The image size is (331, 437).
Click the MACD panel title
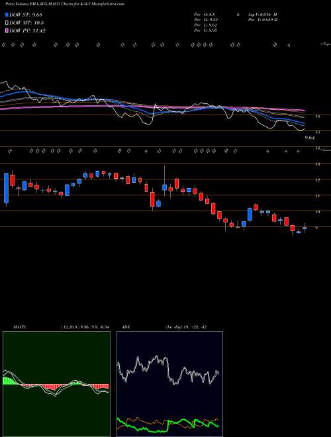click(19, 326)
